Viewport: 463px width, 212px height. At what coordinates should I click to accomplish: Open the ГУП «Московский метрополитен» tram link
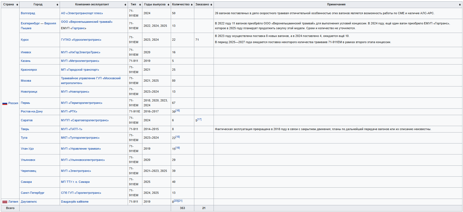click(91, 81)
